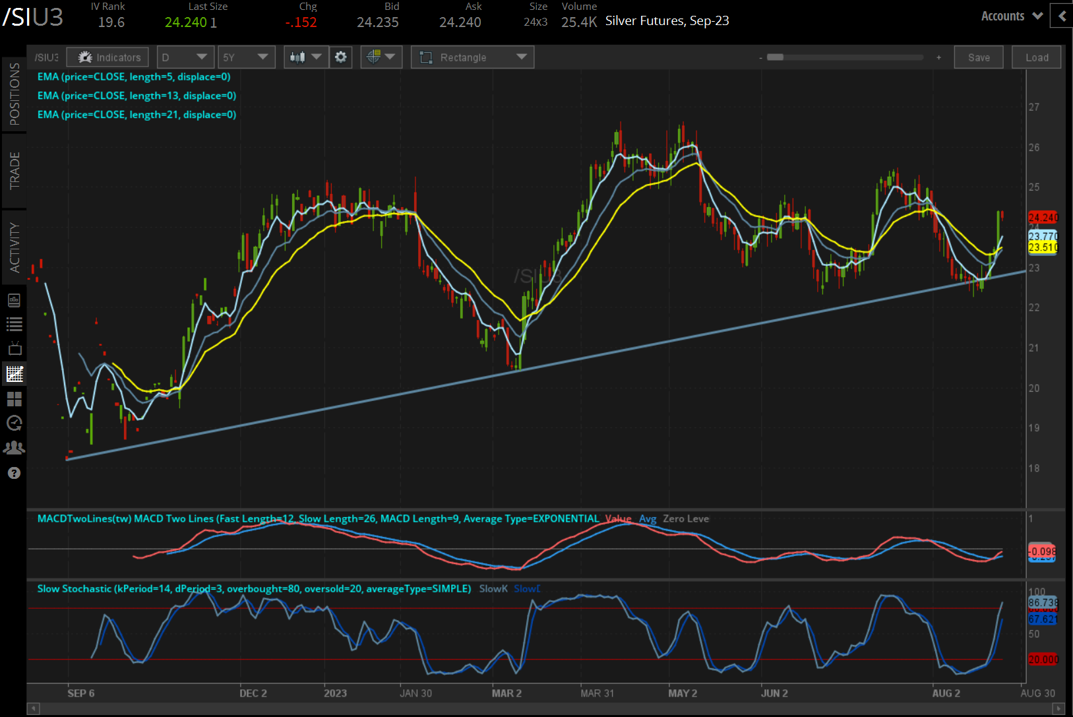
Task: Switch to the TRADE tab
Action: (15, 171)
